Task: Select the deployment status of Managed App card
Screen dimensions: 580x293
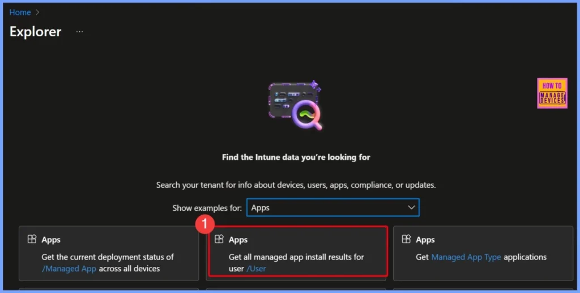Action: tap(109, 253)
